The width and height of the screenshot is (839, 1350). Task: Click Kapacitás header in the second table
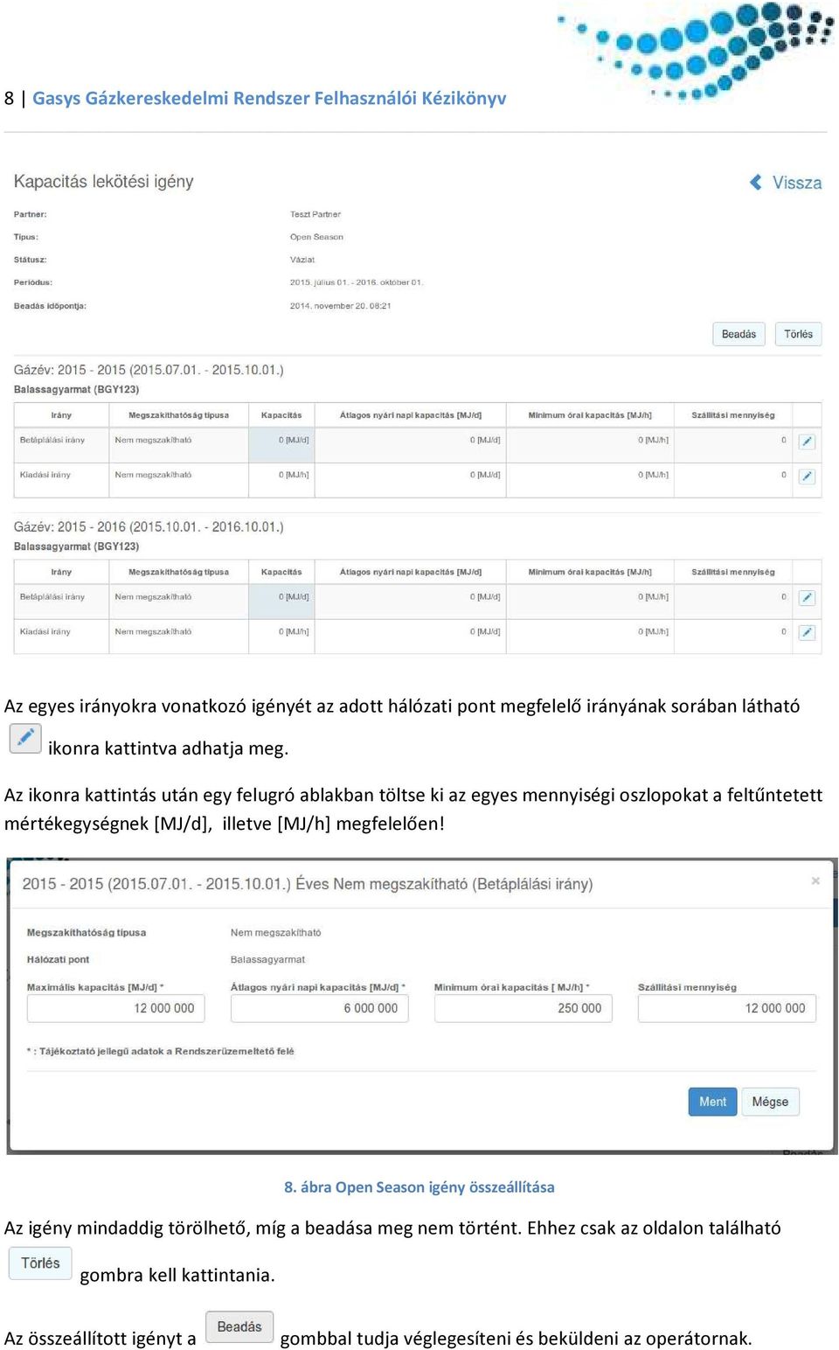coord(281,572)
